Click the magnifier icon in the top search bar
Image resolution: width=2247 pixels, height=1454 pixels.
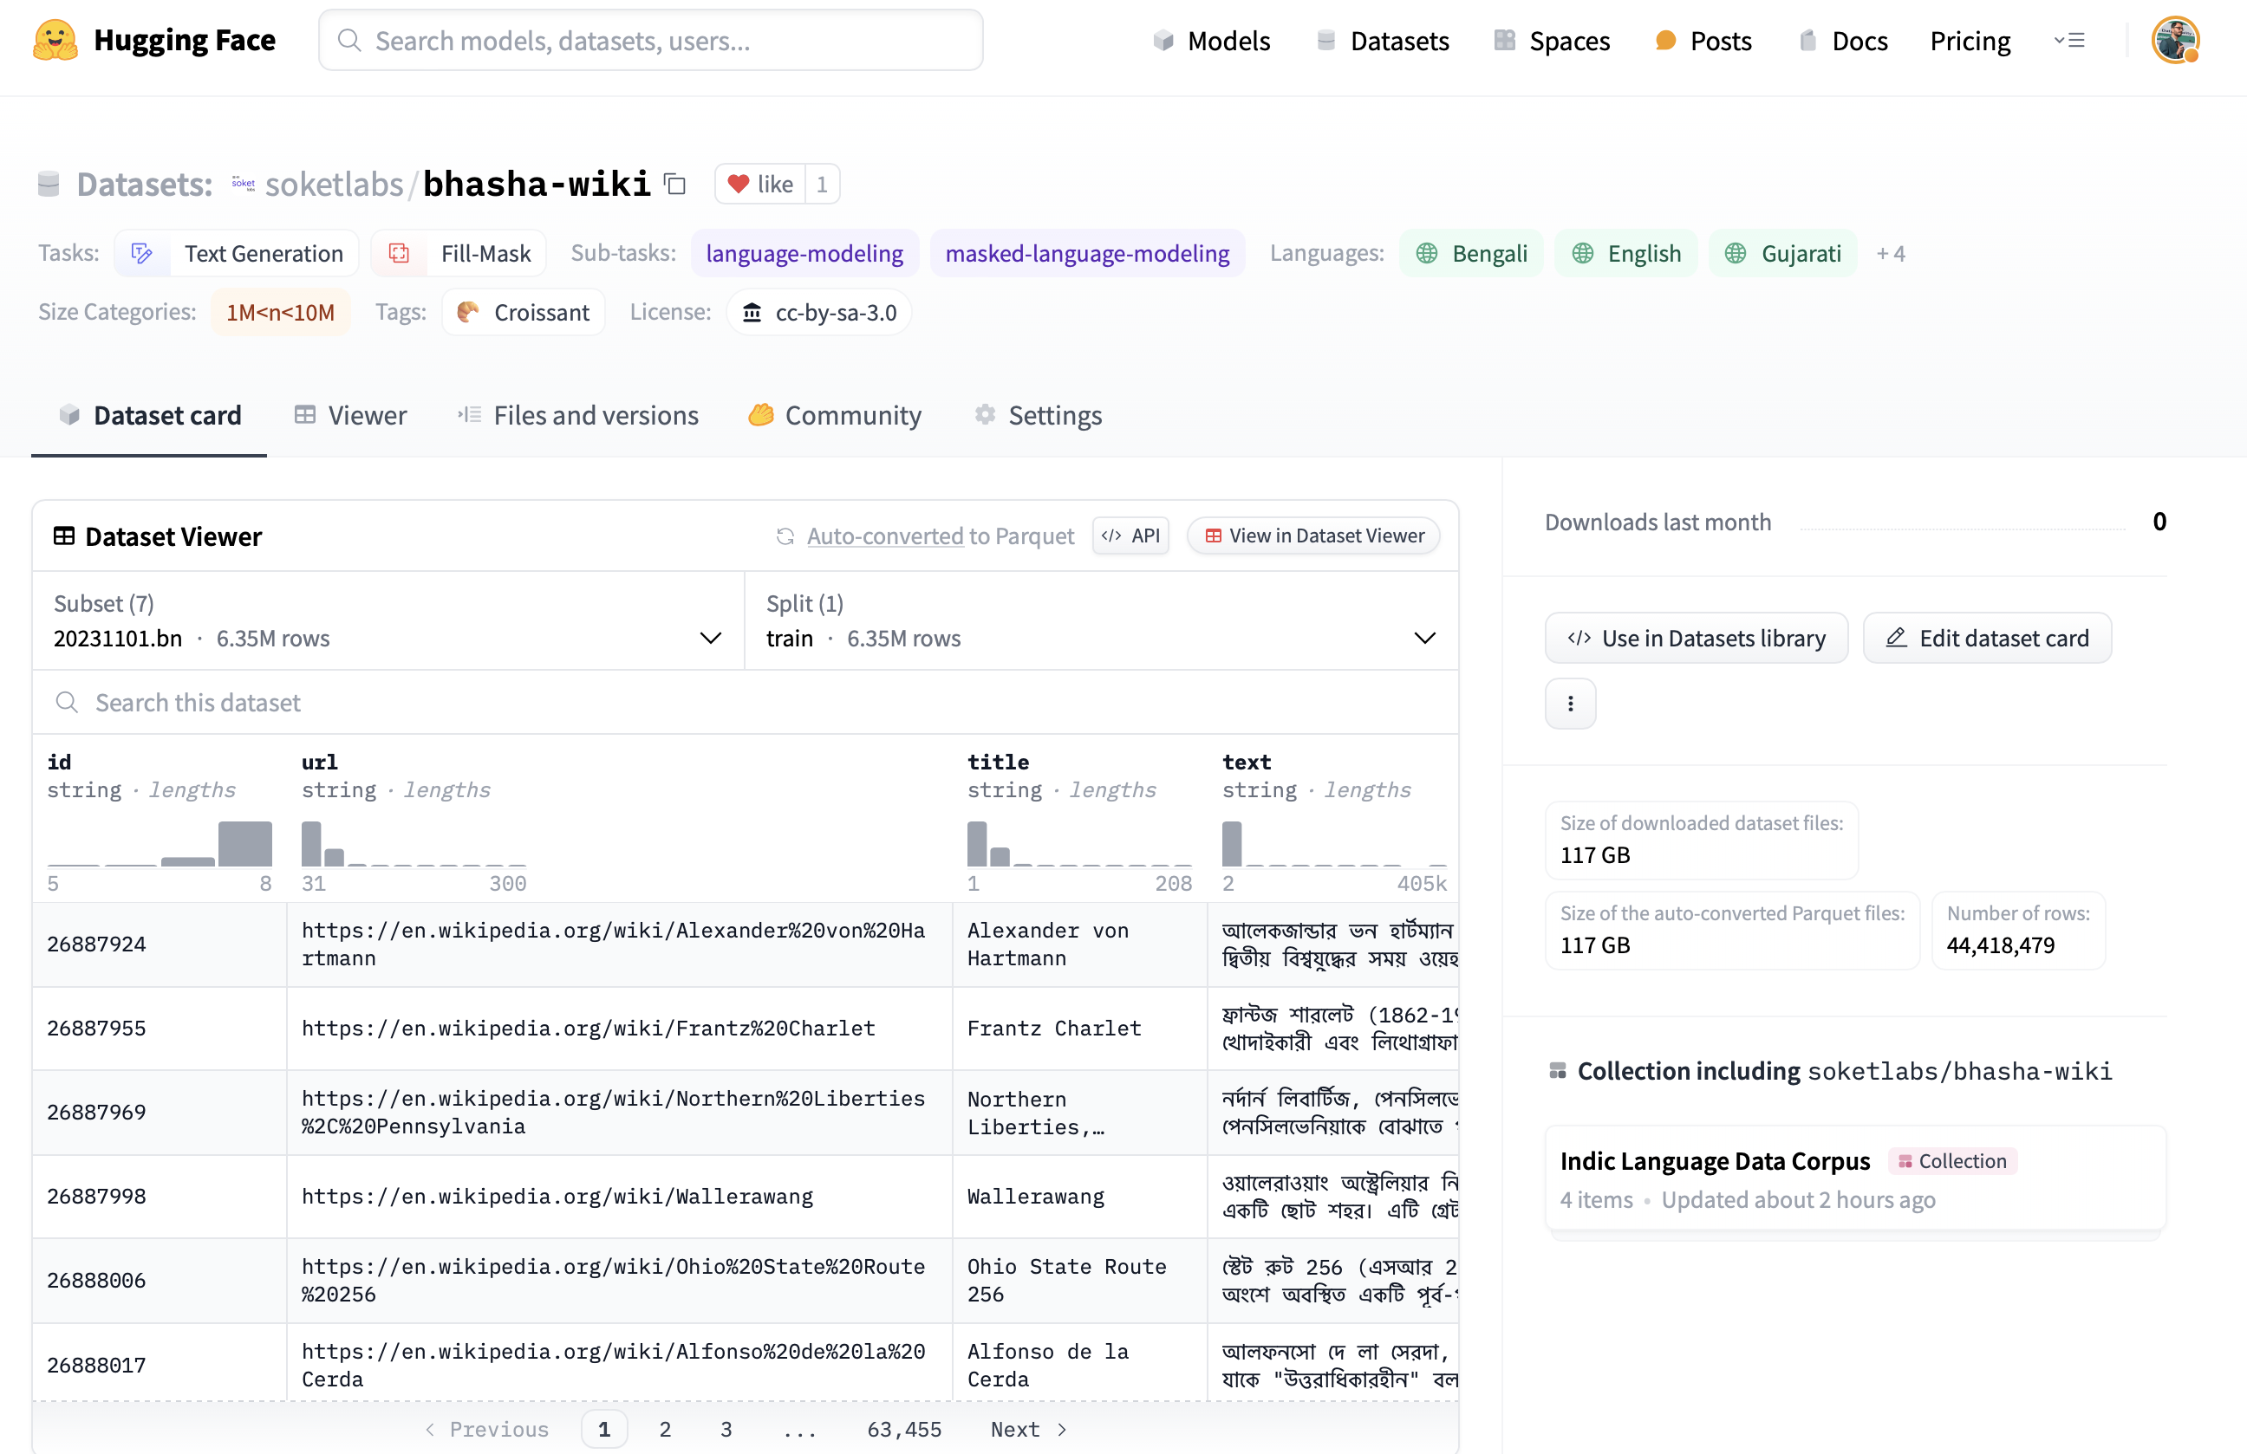(x=349, y=41)
